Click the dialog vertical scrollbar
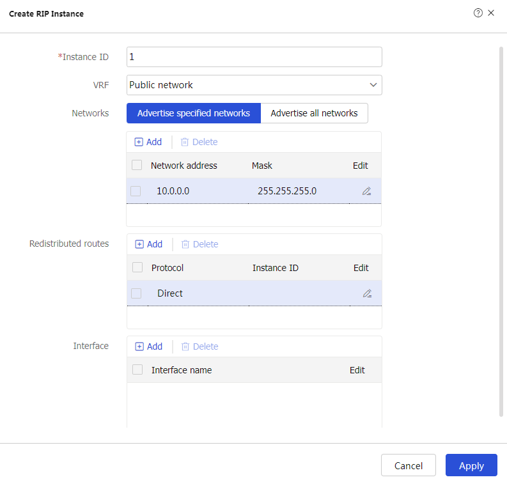Screen dimensions: 507x482 (x=501, y=231)
